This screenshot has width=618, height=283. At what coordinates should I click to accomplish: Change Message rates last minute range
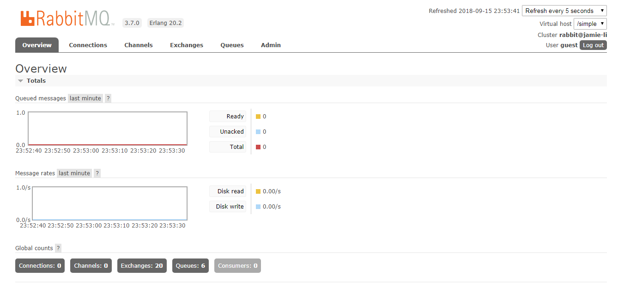coord(74,173)
